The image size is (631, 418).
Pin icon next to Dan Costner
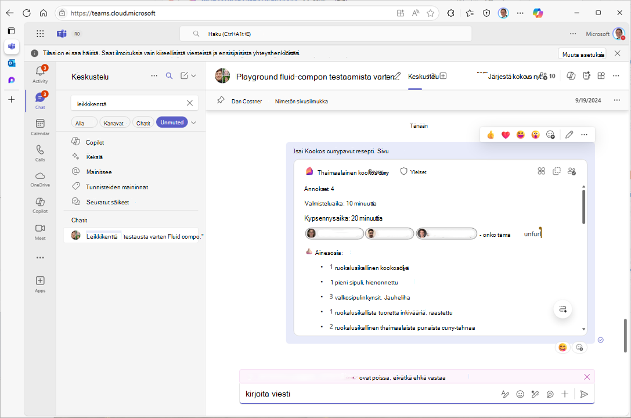221,100
